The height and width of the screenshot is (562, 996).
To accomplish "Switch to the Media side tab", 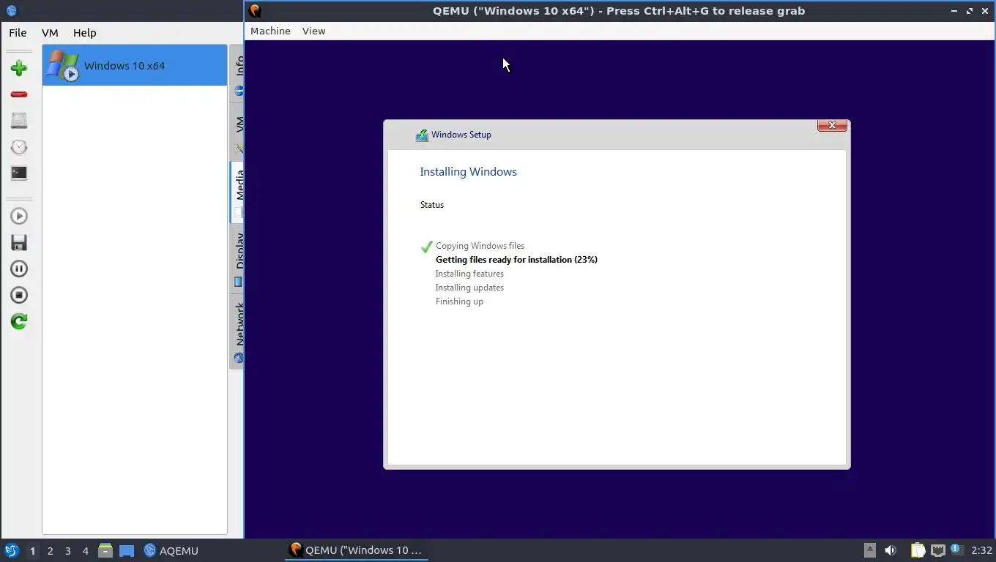I will (x=237, y=192).
